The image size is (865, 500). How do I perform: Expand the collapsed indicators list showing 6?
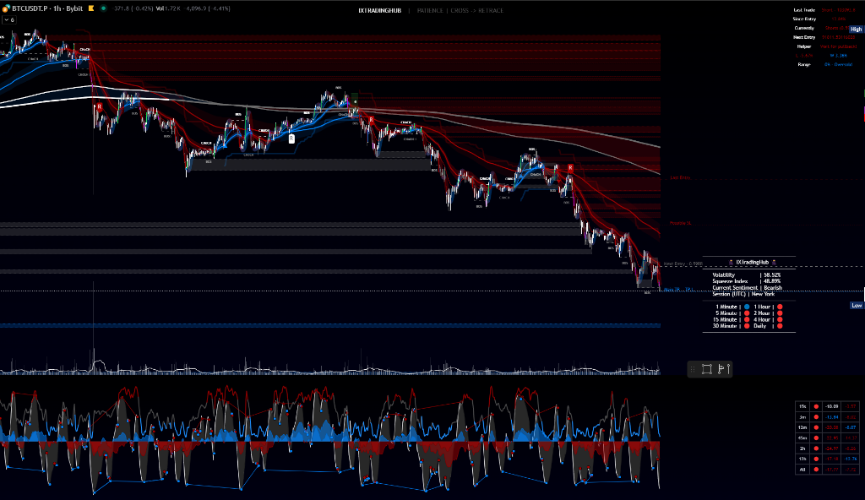(8, 19)
